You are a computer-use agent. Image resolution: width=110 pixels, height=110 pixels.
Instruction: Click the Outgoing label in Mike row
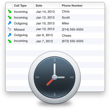21,23
